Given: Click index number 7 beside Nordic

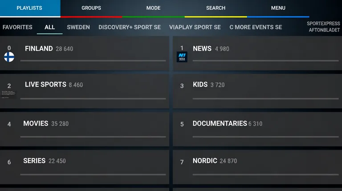Looking at the screenshot, I should pos(182,162).
